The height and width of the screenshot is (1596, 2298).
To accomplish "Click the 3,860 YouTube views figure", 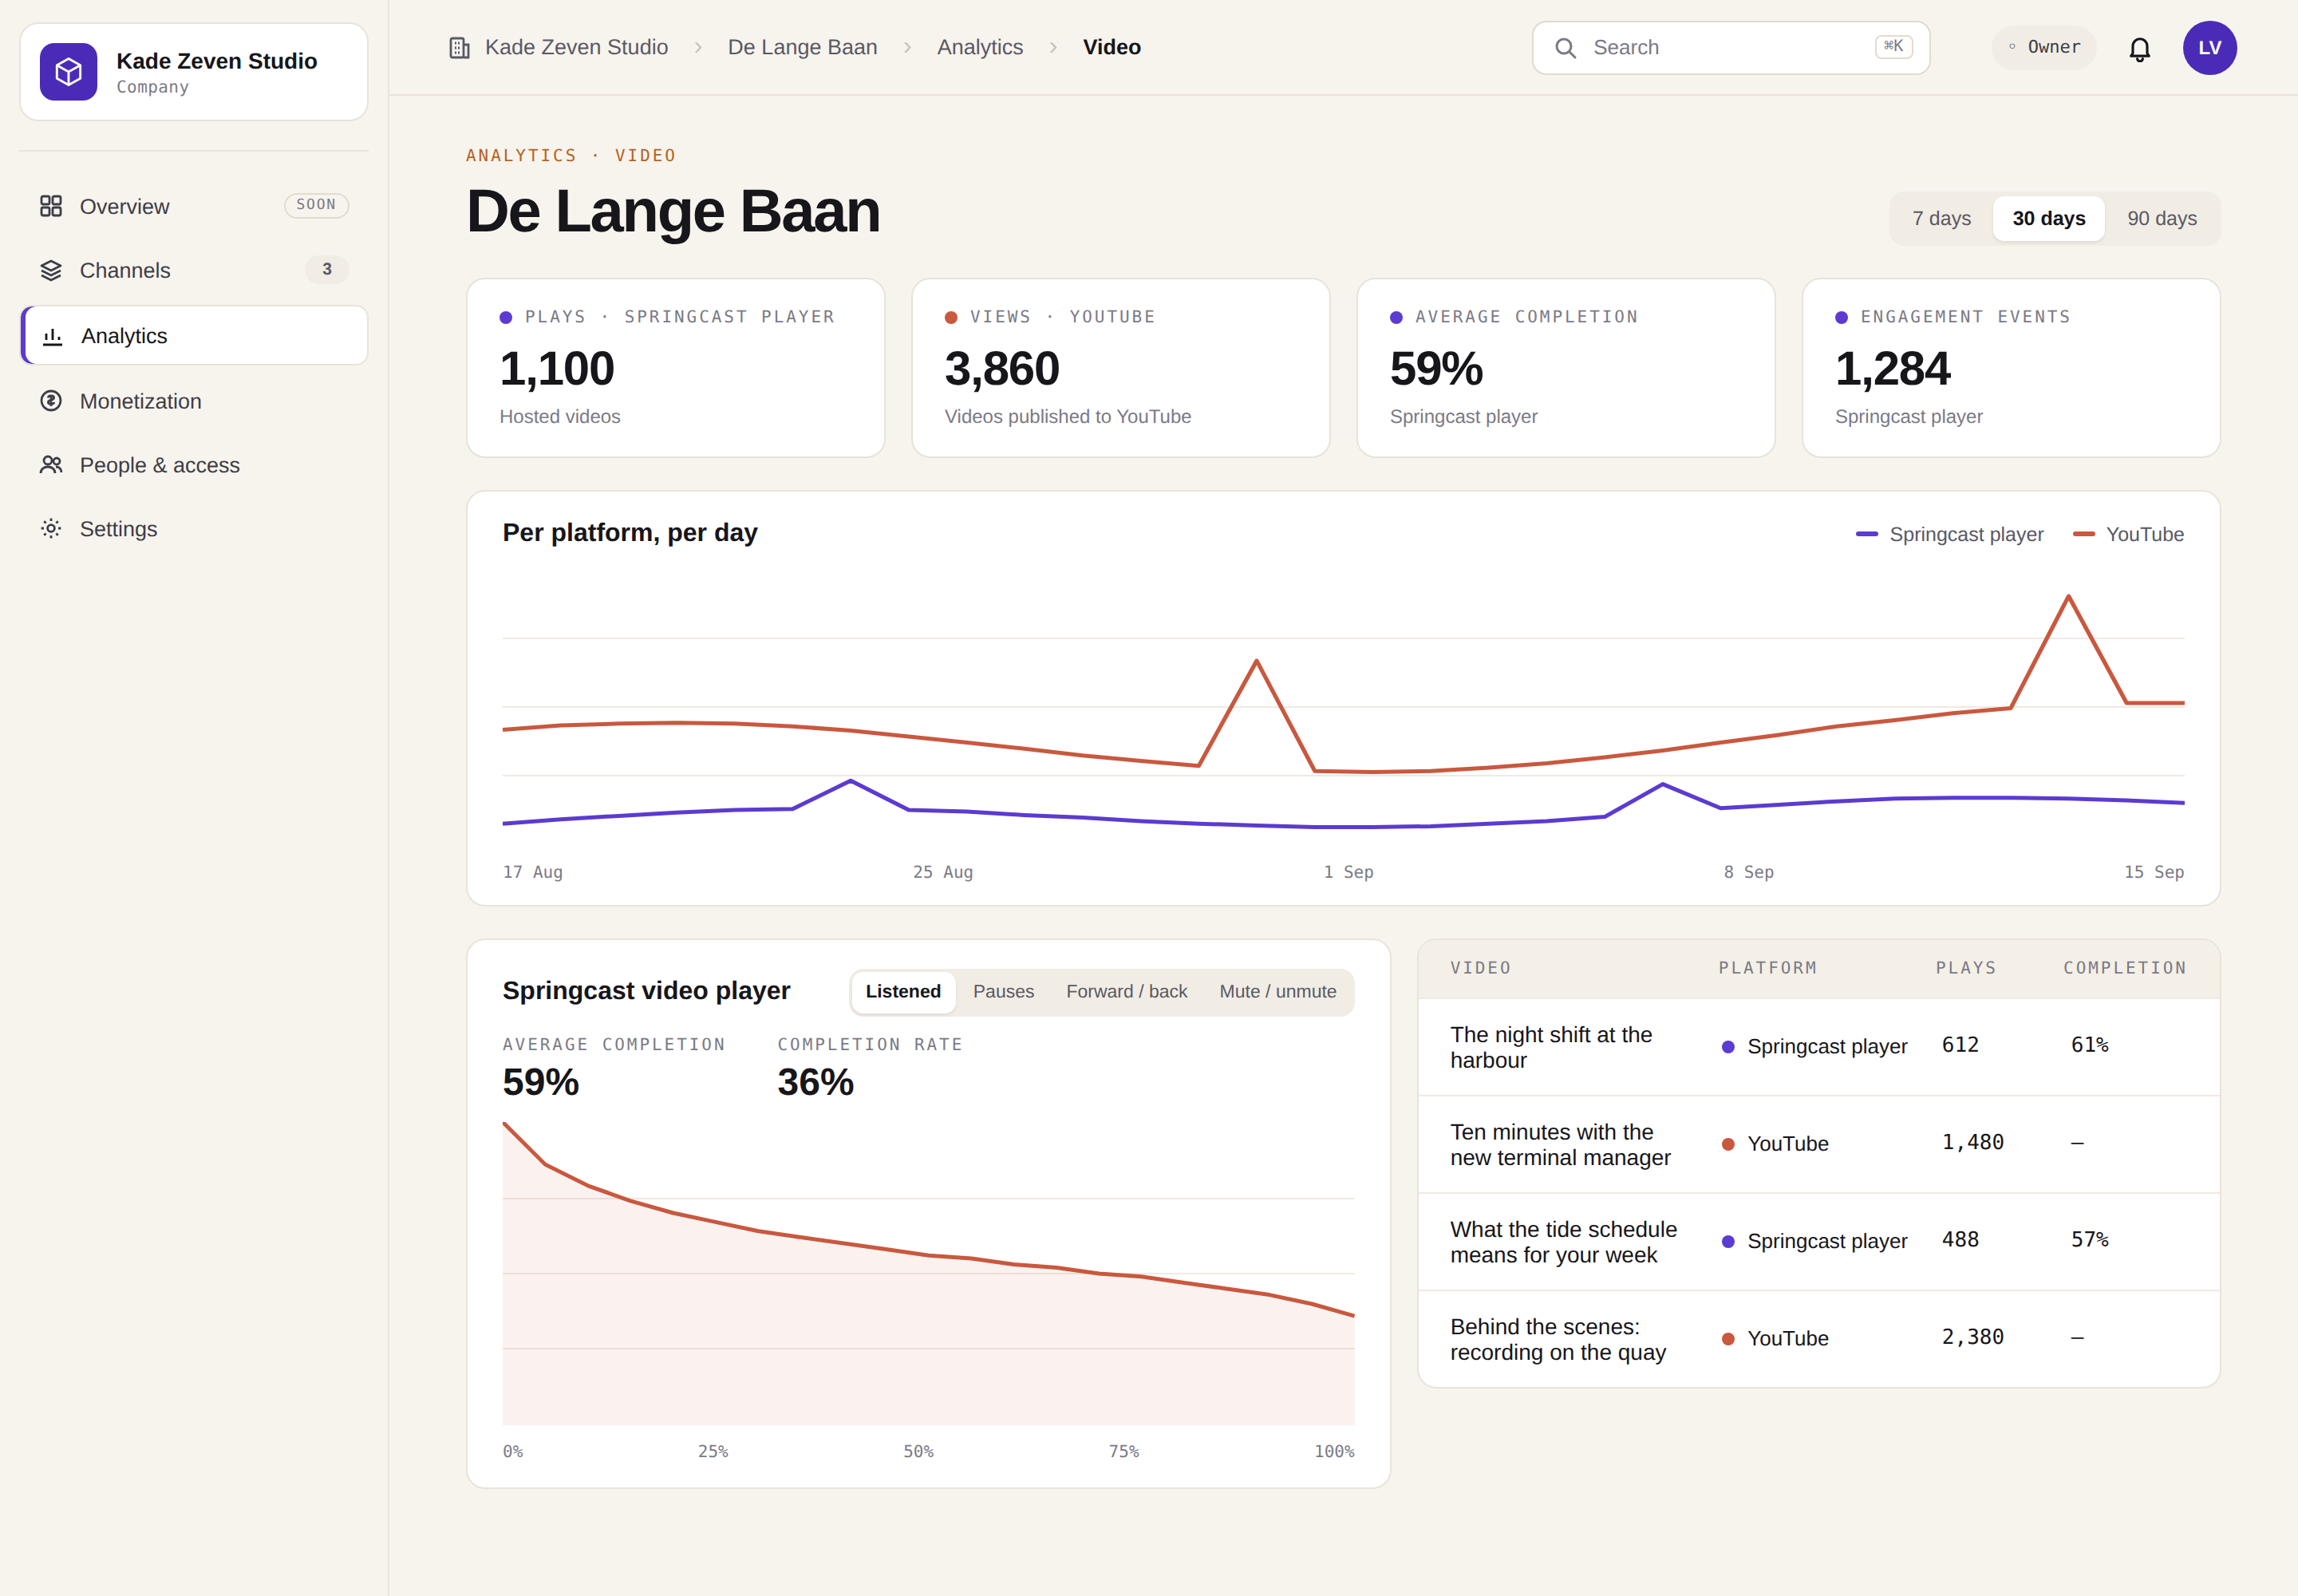I will point(1001,368).
